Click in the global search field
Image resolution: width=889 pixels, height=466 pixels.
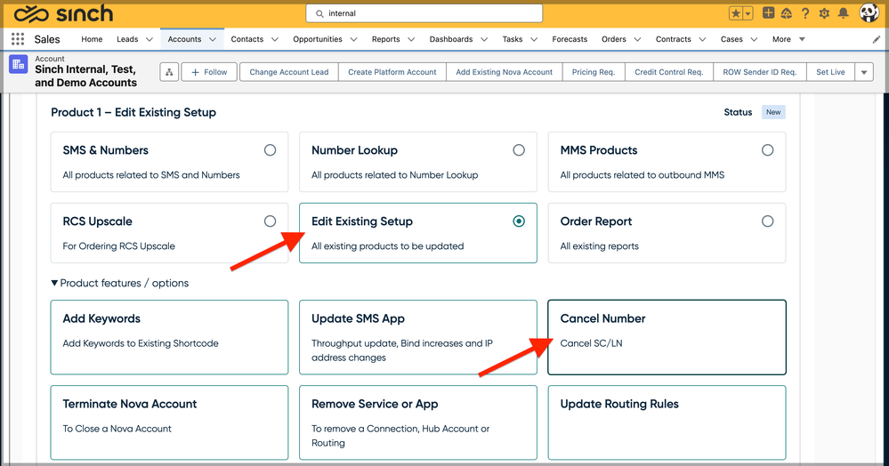[424, 13]
